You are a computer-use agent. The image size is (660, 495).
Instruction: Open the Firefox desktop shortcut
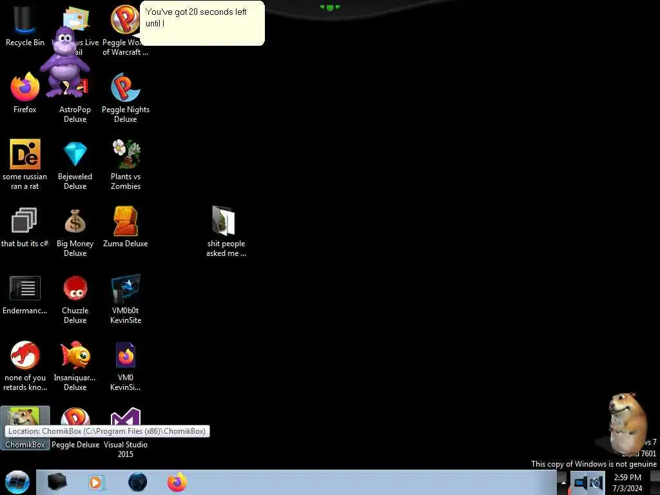click(x=25, y=93)
